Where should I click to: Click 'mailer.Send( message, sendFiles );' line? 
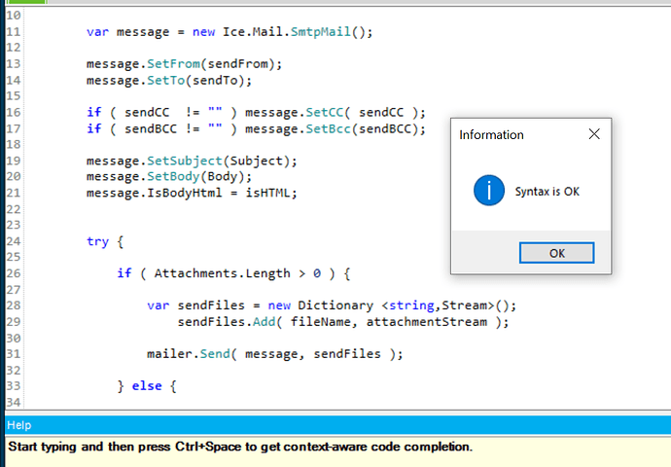click(x=275, y=354)
